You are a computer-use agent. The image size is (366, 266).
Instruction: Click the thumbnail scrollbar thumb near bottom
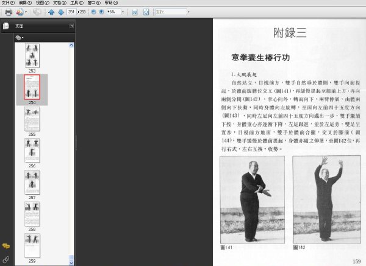click(71, 258)
